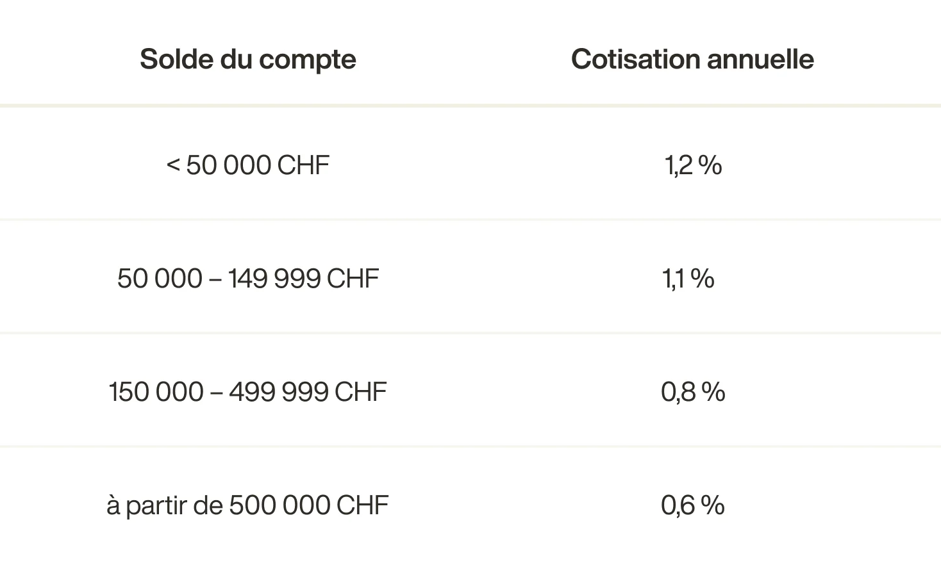The width and height of the screenshot is (941, 561).
Task: Click the "Cotisation annuelle" column header
Action: 692,60
